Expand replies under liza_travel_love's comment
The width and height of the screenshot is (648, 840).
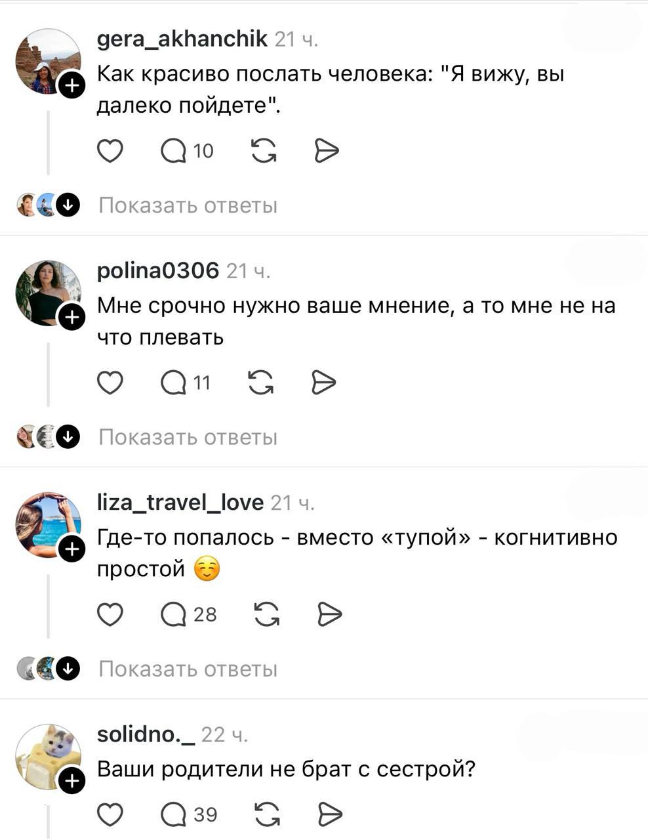tap(188, 669)
